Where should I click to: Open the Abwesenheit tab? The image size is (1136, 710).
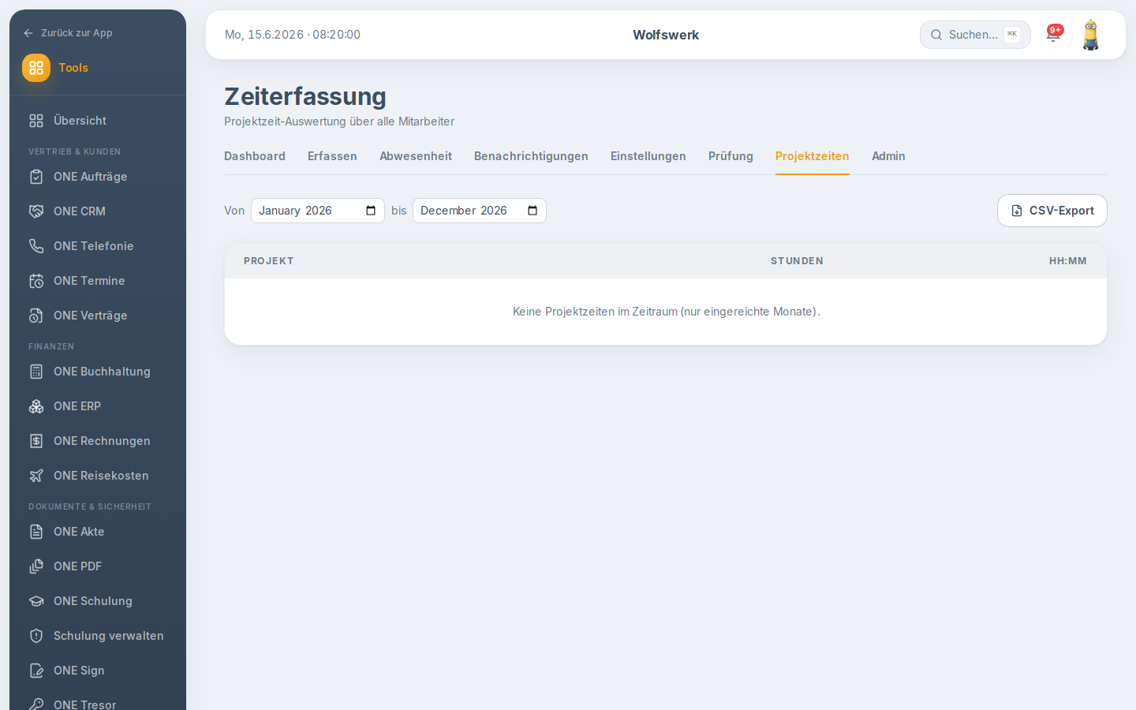click(x=416, y=156)
